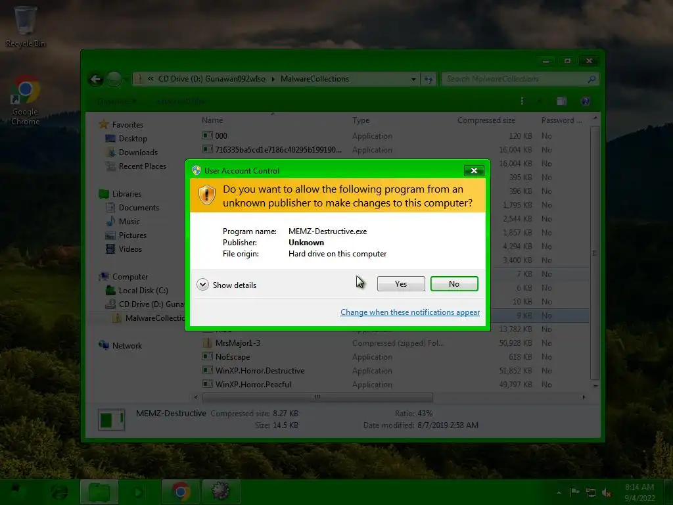The height and width of the screenshot is (505, 673).
Task: Select the 000 application file
Action: tap(221, 135)
